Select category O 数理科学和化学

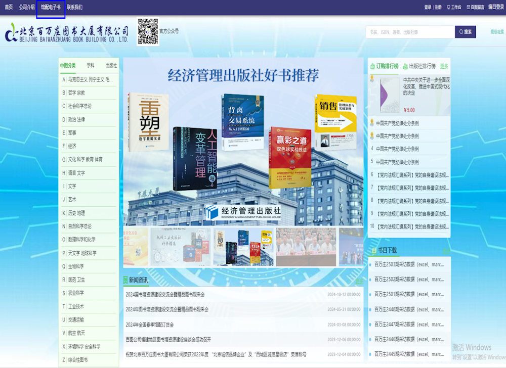coord(89,240)
